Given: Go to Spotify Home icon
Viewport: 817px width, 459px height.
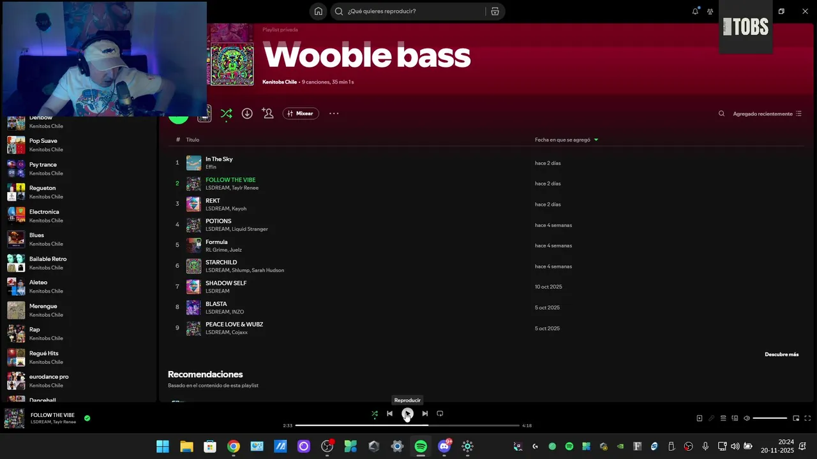Looking at the screenshot, I should pos(318,11).
